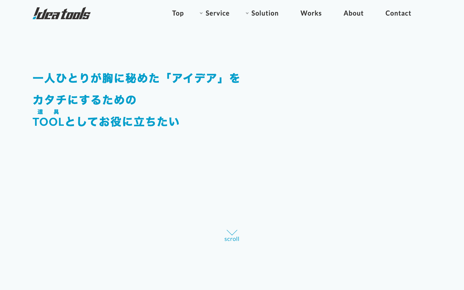Screen dimensions: 464x290
Task: Expand the Solution dropdown chevron
Action: [247, 13]
